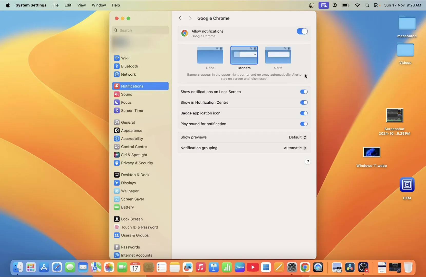426x277 pixels.
Task: Toggle Allow notifications for Google Chrome
Action: click(302, 31)
